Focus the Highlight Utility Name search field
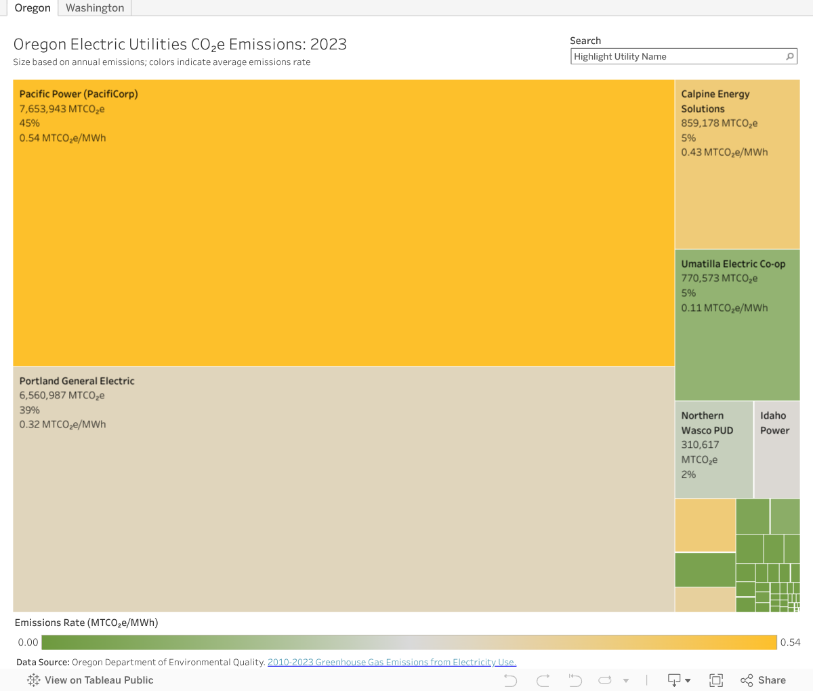The image size is (813, 691). pyautogui.click(x=684, y=57)
